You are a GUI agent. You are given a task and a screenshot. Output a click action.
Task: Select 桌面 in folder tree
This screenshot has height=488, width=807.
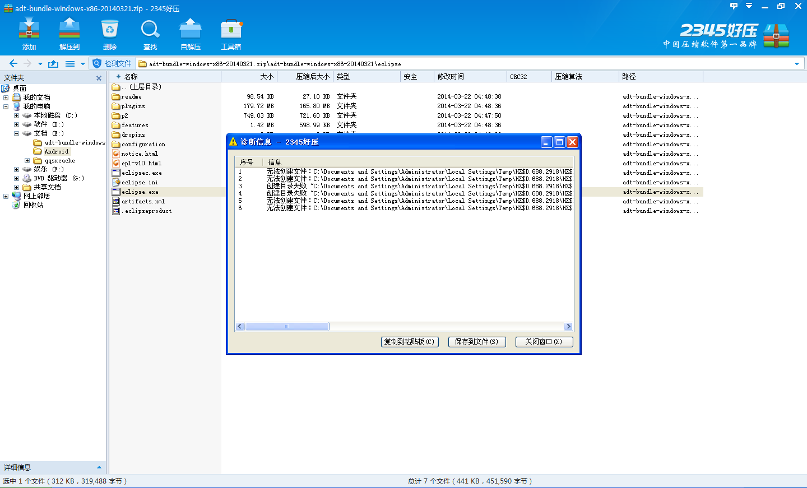[x=19, y=89]
